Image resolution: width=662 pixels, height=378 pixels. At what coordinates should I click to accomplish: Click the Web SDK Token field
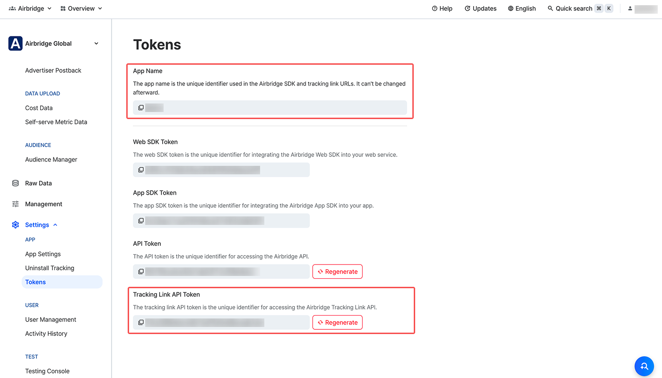click(x=221, y=170)
